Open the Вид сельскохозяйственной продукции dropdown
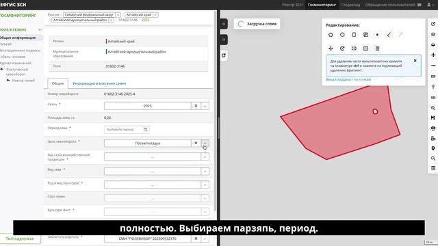Screen dimensions: 438x246 coord(205,156)
